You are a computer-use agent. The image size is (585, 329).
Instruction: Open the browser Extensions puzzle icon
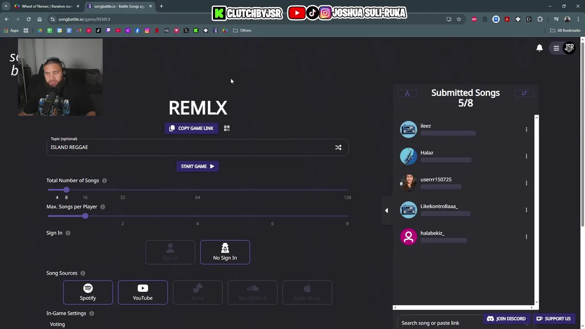540,19
